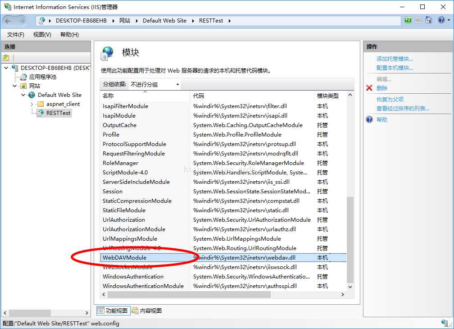Click 删除 action link

382,88
